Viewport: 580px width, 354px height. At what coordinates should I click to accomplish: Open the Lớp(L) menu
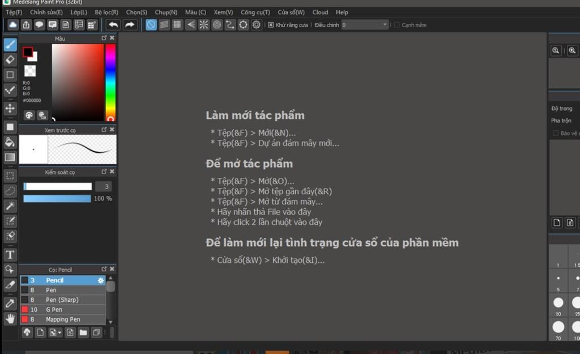pyautogui.click(x=78, y=12)
